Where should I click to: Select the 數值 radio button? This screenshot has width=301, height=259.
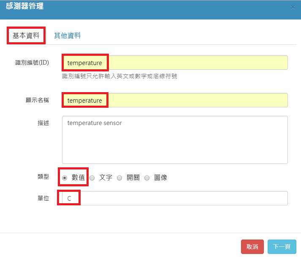click(65, 178)
